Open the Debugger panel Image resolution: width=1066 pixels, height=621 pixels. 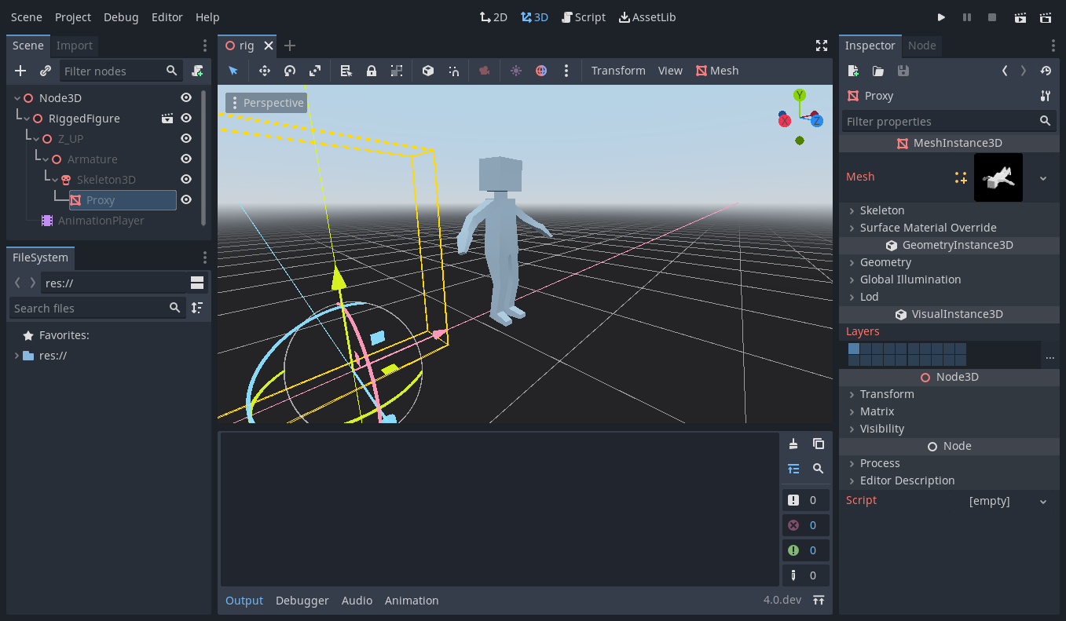(x=302, y=600)
